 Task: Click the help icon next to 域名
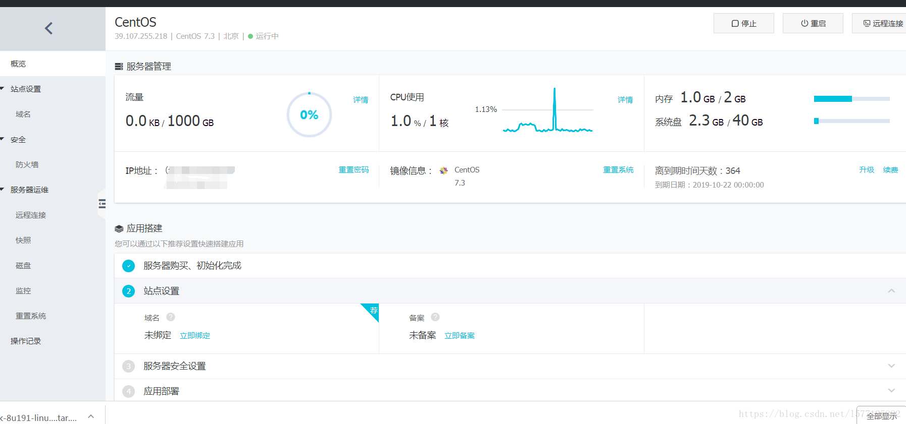click(x=171, y=317)
